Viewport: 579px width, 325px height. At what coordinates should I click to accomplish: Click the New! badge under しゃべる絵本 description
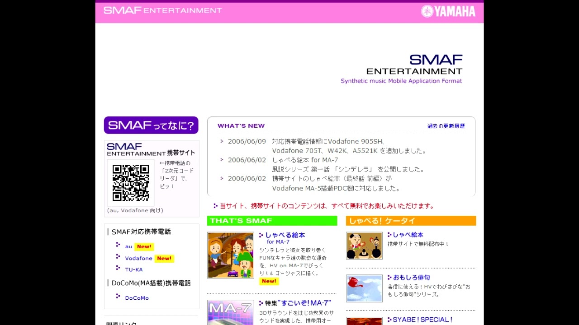click(269, 281)
